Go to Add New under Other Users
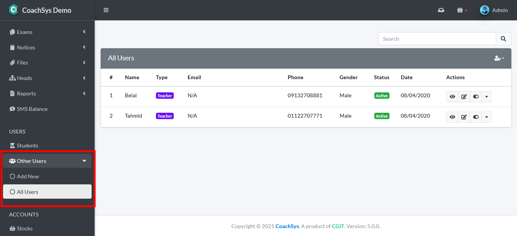517x236 pixels. click(28, 176)
